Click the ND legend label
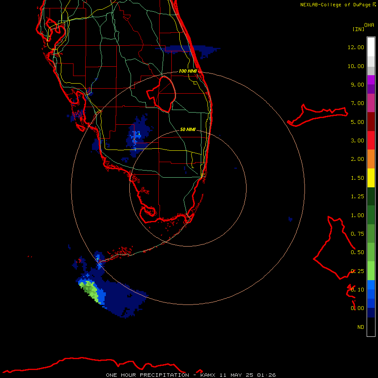The height and width of the screenshot is (378, 378). [361, 327]
